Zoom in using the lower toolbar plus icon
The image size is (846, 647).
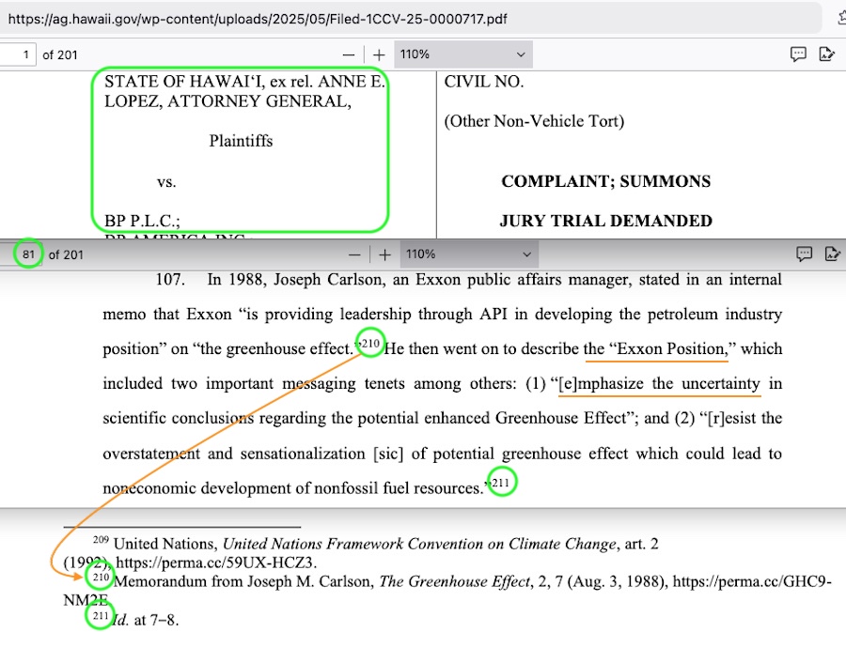click(x=384, y=254)
